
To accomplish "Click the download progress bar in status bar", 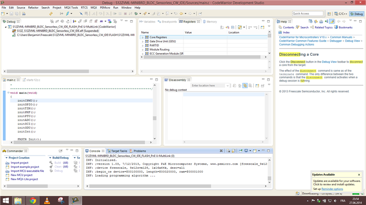I will coord(356,194).
